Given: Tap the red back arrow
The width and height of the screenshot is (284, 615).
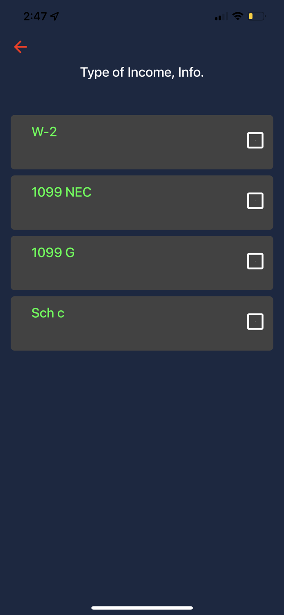Looking at the screenshot, I should pos(20,47).
